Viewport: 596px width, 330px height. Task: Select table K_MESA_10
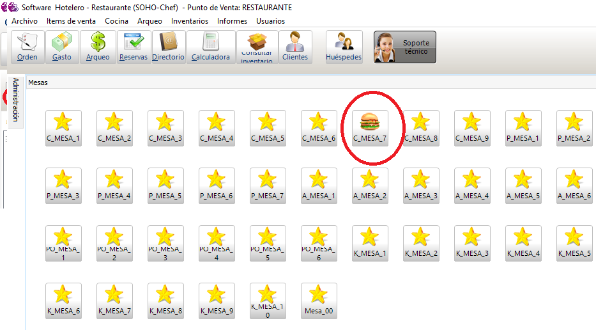[268, 300]
